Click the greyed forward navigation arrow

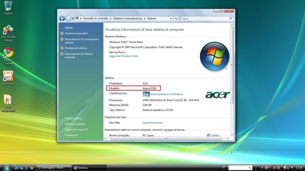68,18
